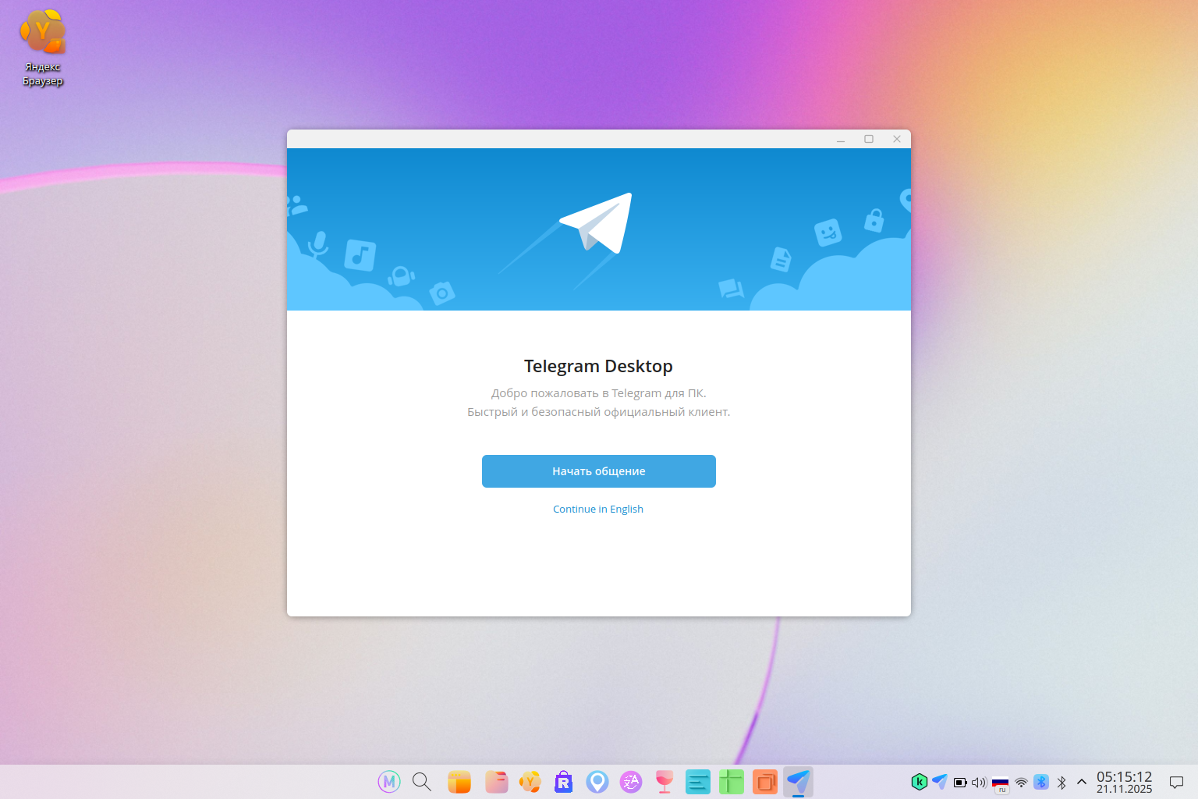Expand hidden system tray icons arrow

(1082, 782)
